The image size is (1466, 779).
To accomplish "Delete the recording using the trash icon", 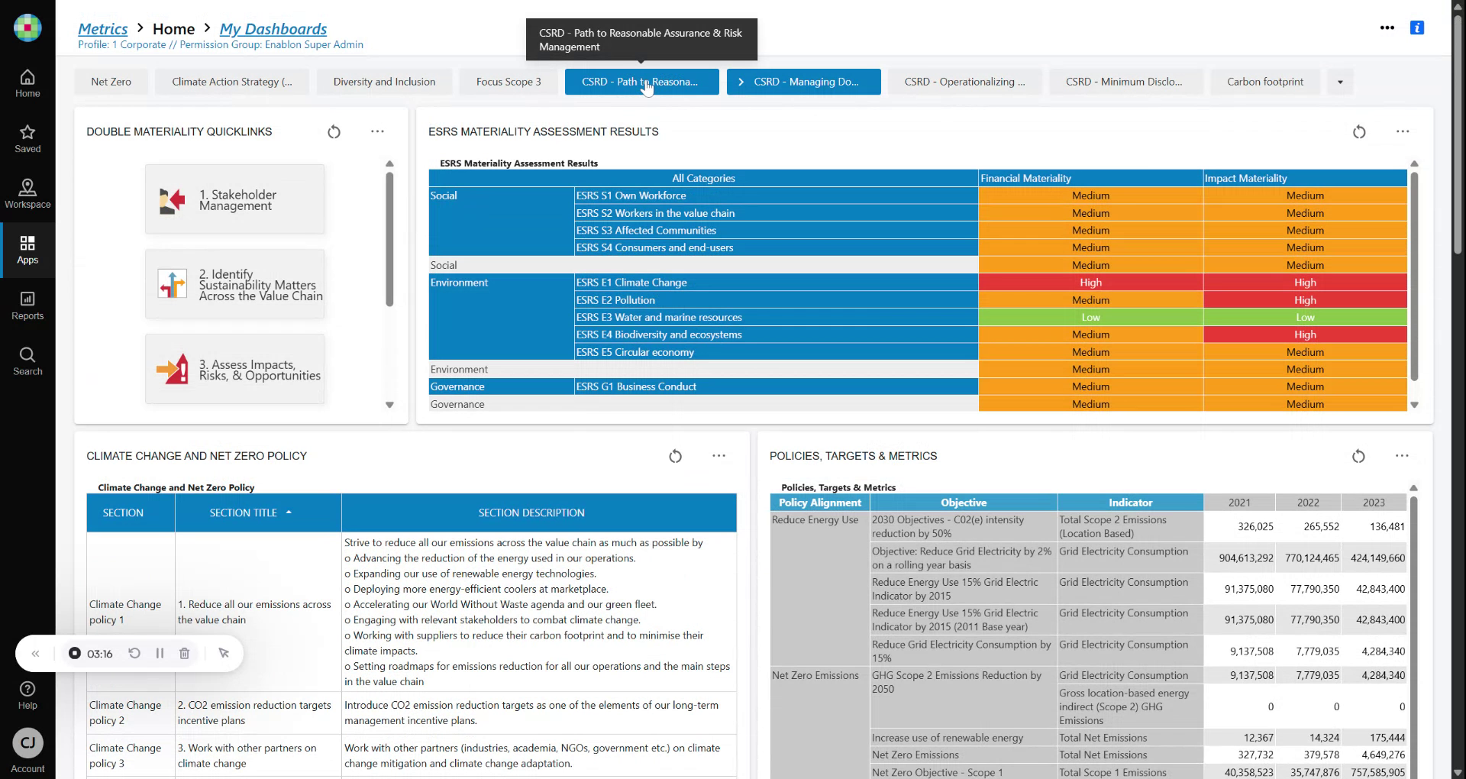I will tap(184, 654).
